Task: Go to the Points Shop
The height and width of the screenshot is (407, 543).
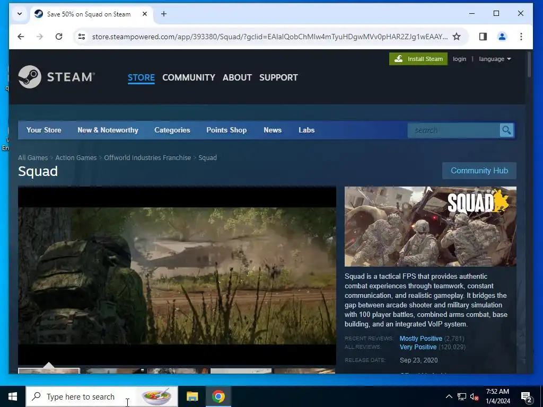Action: click(226, 130)
